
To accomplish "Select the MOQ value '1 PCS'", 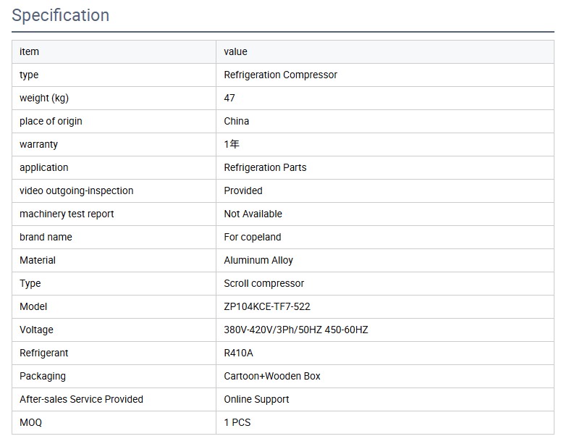I will coord(237,422).
